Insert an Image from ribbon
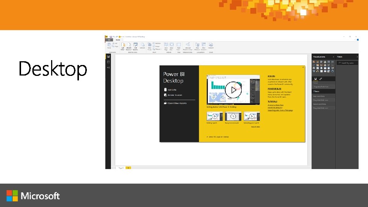Viewport: 368px width, 207px height. (156, 47)
